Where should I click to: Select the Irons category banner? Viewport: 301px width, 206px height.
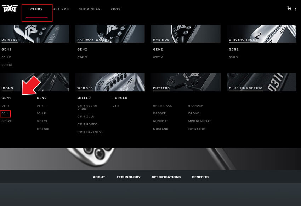pyautogui.click(x=34, y=82)
